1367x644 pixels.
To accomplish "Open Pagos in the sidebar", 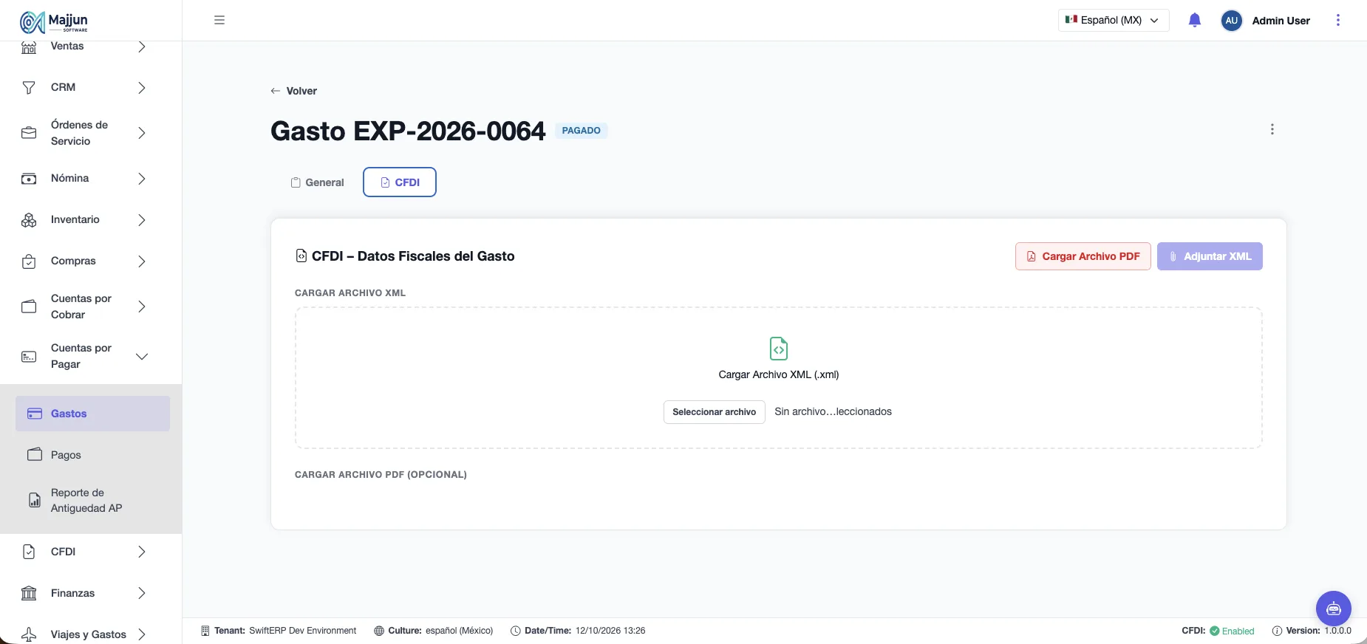I will coord(92,455).
